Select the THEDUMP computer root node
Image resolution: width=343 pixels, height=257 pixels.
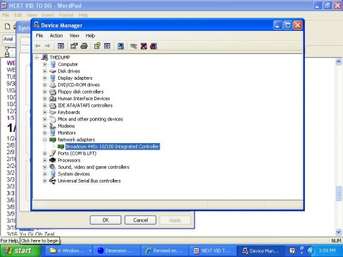(x=60, y=57)
